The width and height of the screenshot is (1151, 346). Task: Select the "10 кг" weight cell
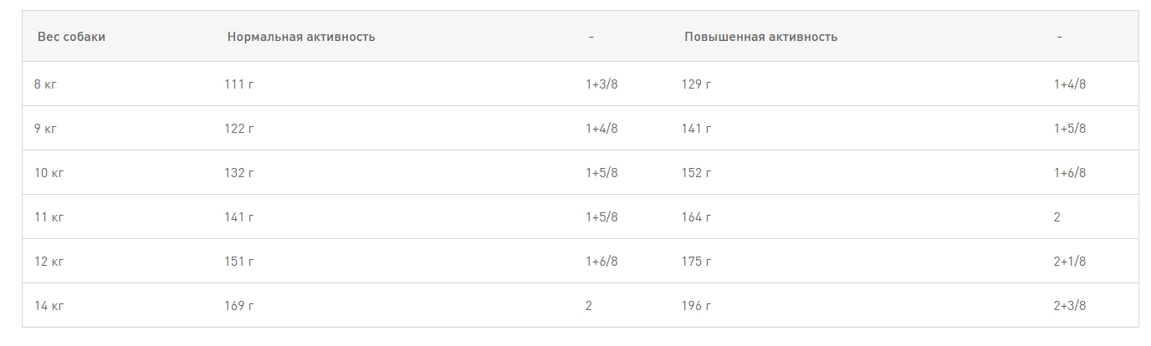tap(49, 173)
